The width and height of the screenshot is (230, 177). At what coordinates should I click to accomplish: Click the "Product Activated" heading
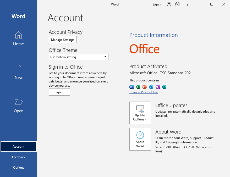coord(148,66)
